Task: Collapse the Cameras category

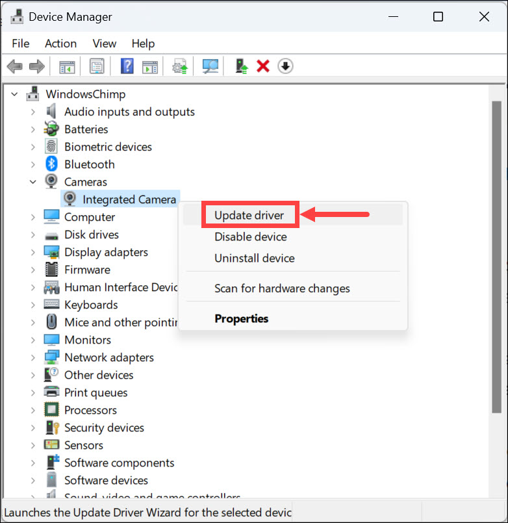Action: [x=33, y=182]
